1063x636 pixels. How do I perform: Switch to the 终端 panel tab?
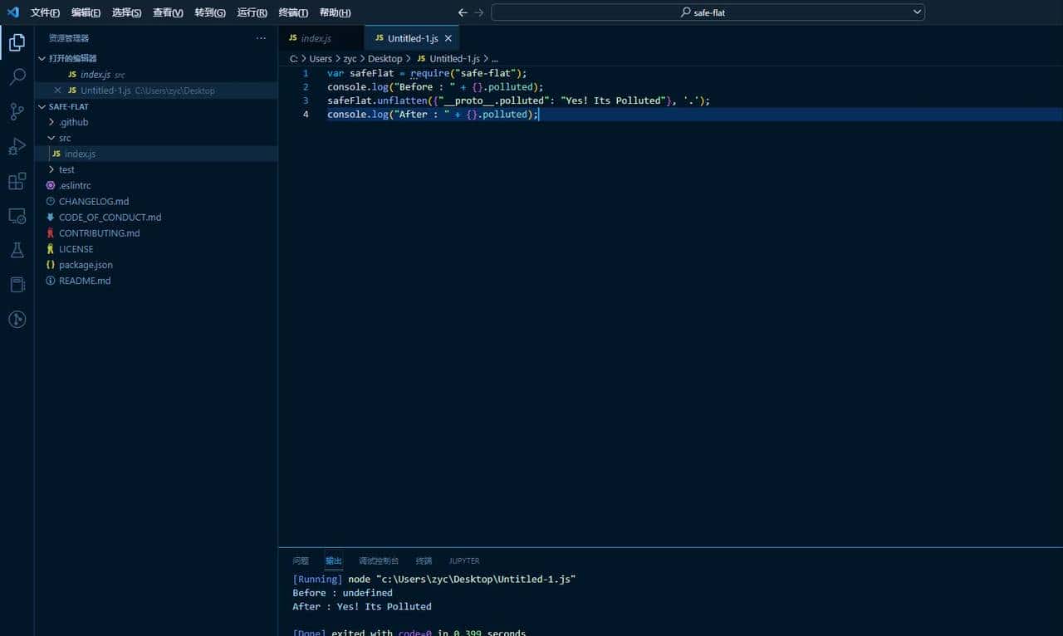point(424,560)
